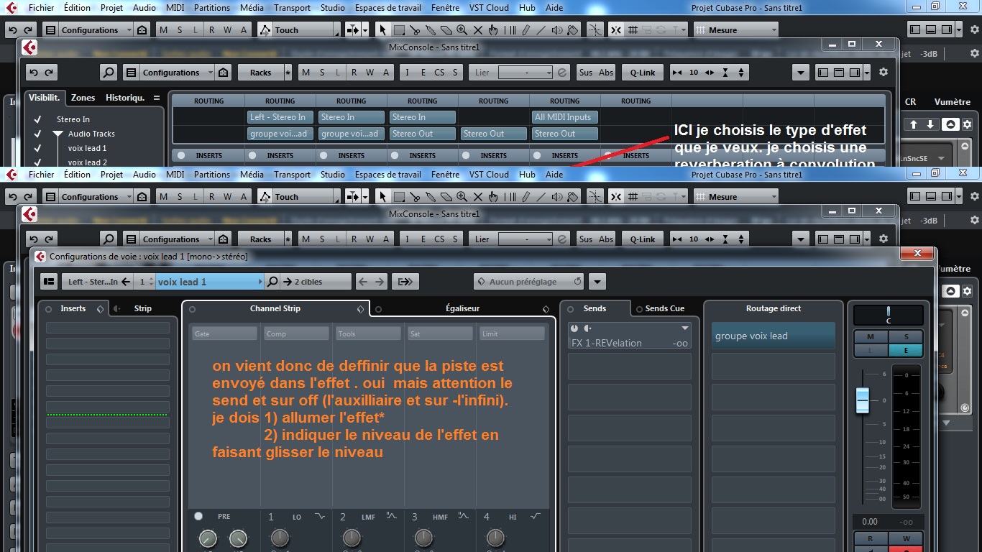Switch to the Strip tab
Viewport: 982px width, 552px height.
pos(143,308)
